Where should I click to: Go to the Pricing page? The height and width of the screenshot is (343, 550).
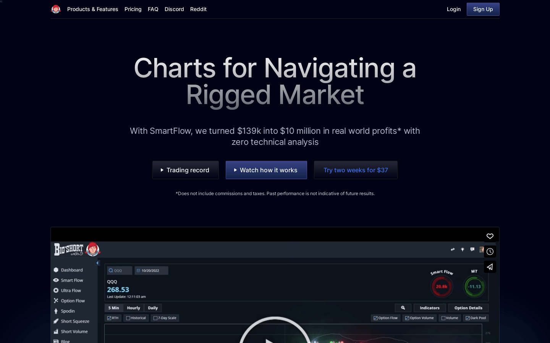[133, 9]
